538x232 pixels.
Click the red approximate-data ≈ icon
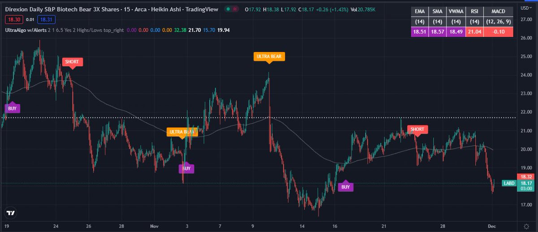(x=235, y=9)
